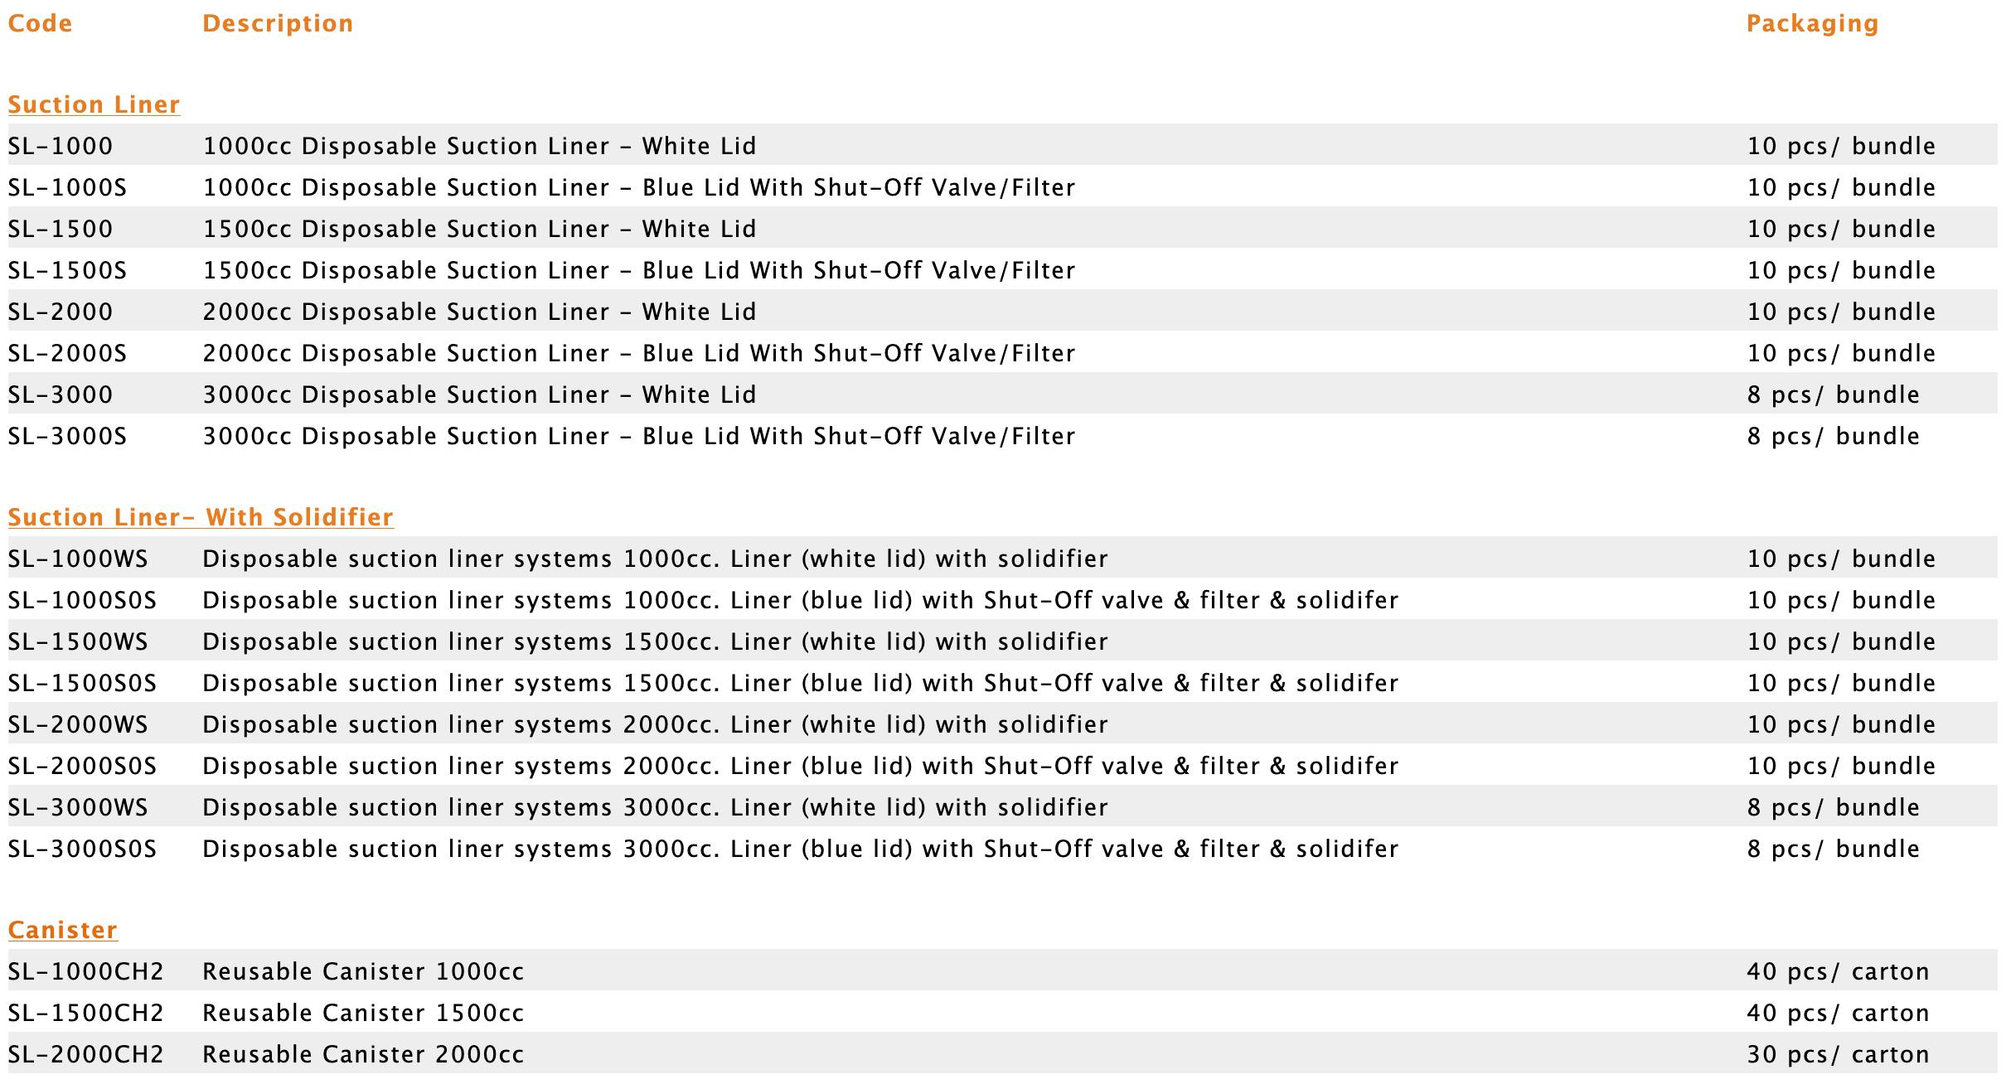Select the SL-1000S product code row
2011x1089 pixels.
pos(67,188)
